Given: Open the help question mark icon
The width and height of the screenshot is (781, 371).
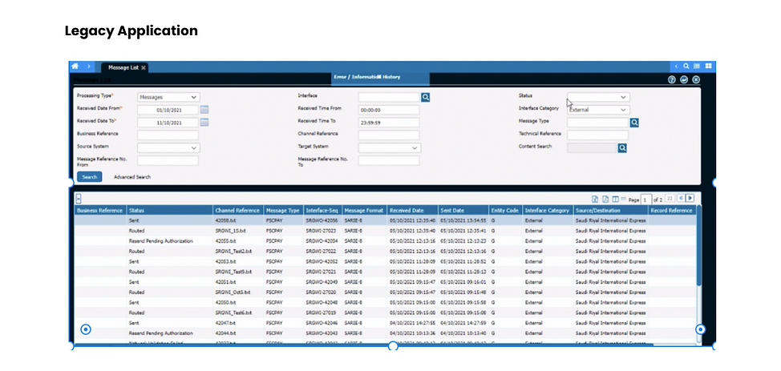Looking at the screenshot, I should point(672,79).
